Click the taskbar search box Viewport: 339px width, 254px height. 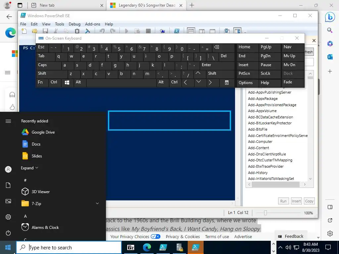[x=69, y=247]
